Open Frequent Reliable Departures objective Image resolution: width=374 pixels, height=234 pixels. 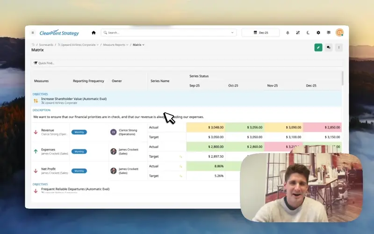click(x=75, y=189)
